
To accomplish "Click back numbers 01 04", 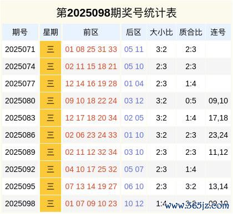I will point(134,83).
